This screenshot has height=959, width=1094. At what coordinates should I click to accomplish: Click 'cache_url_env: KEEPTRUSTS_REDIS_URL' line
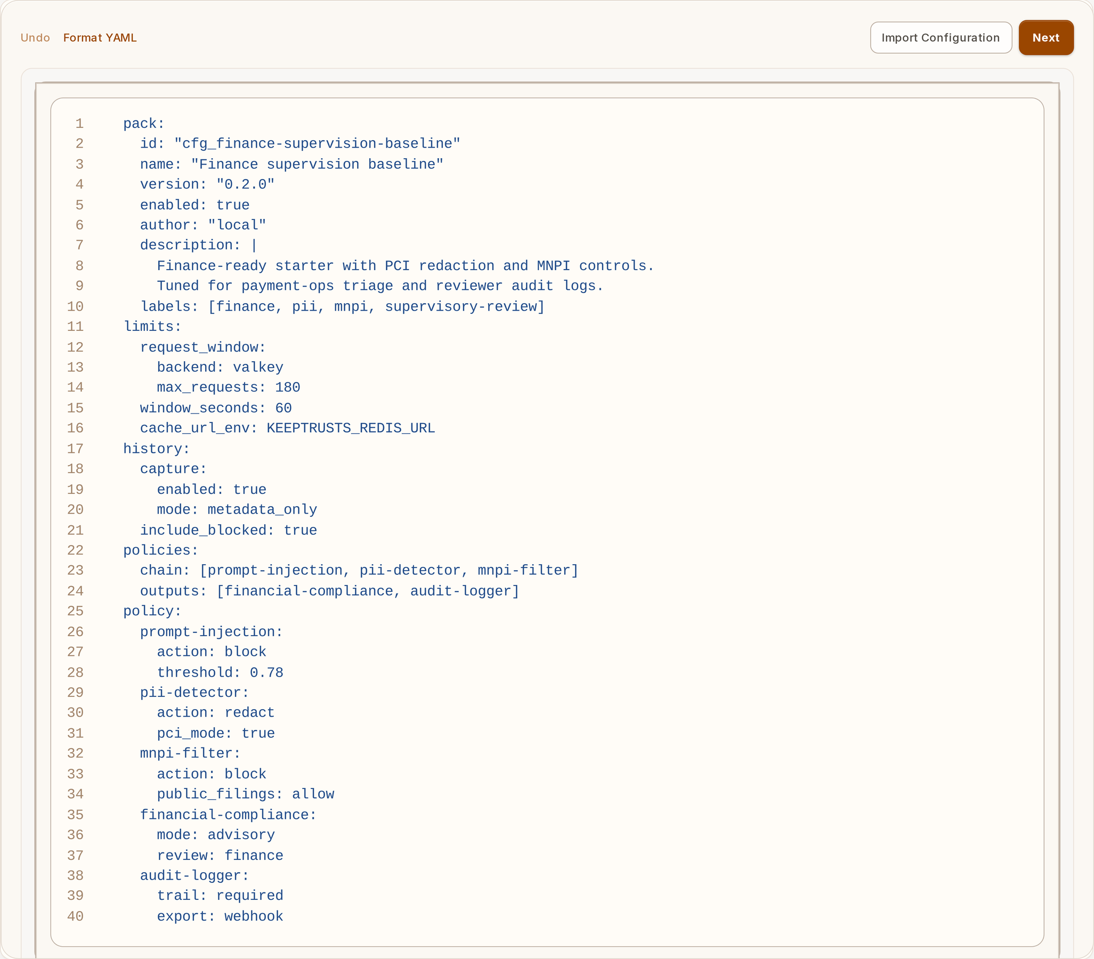287,429
